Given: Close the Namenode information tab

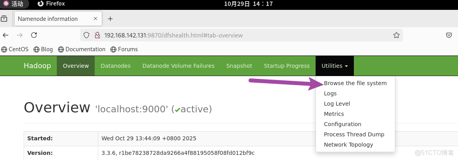Looking at the screenshot, I should click(95, 19).
